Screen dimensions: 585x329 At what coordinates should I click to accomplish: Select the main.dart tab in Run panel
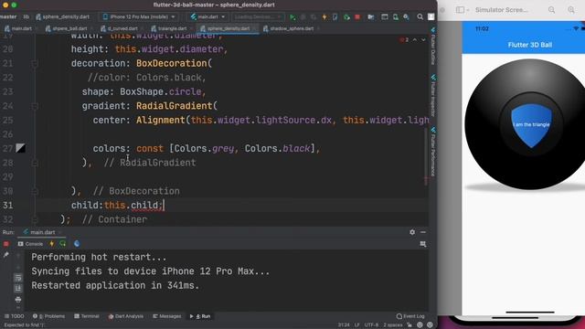click(x=43, y=232)
